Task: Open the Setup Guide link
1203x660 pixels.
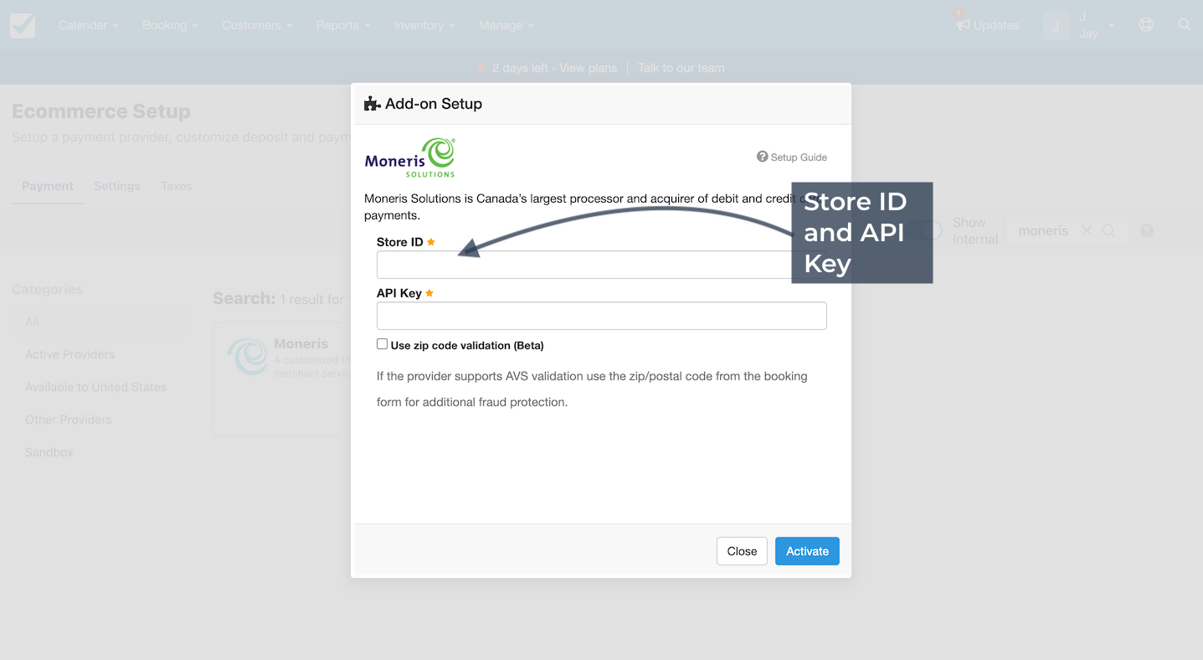Action: click(x=792, y=157)
